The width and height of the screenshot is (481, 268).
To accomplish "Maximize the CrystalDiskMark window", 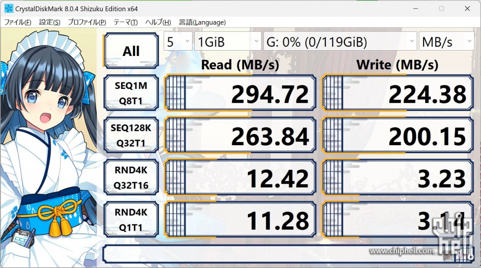I will 441,8.
